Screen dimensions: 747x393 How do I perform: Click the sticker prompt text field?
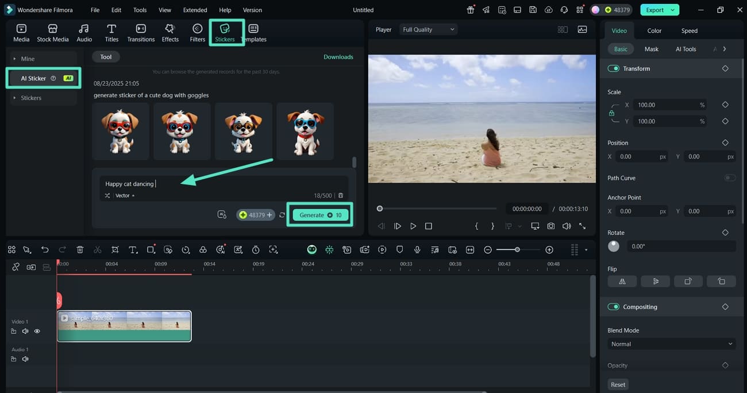coord(224,184)
